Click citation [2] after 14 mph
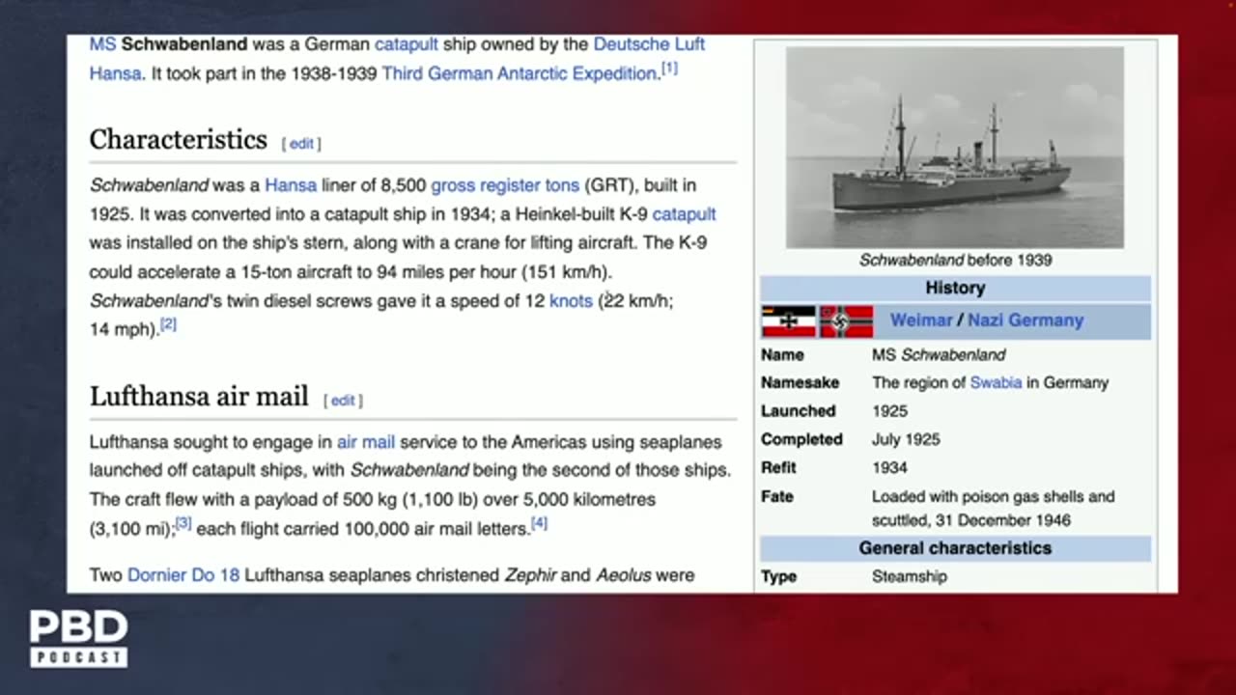Screen dimensions: 1236x695 [168, 325]
